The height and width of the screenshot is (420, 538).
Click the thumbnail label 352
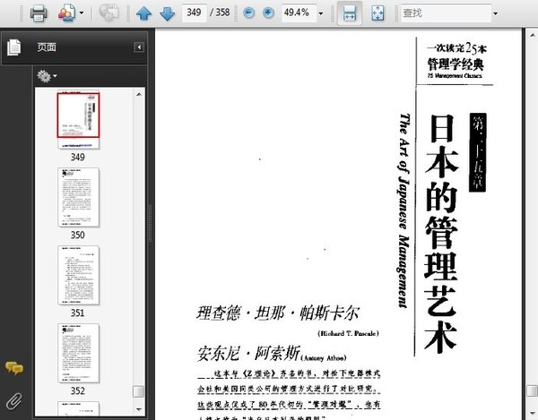click(77, 390)
